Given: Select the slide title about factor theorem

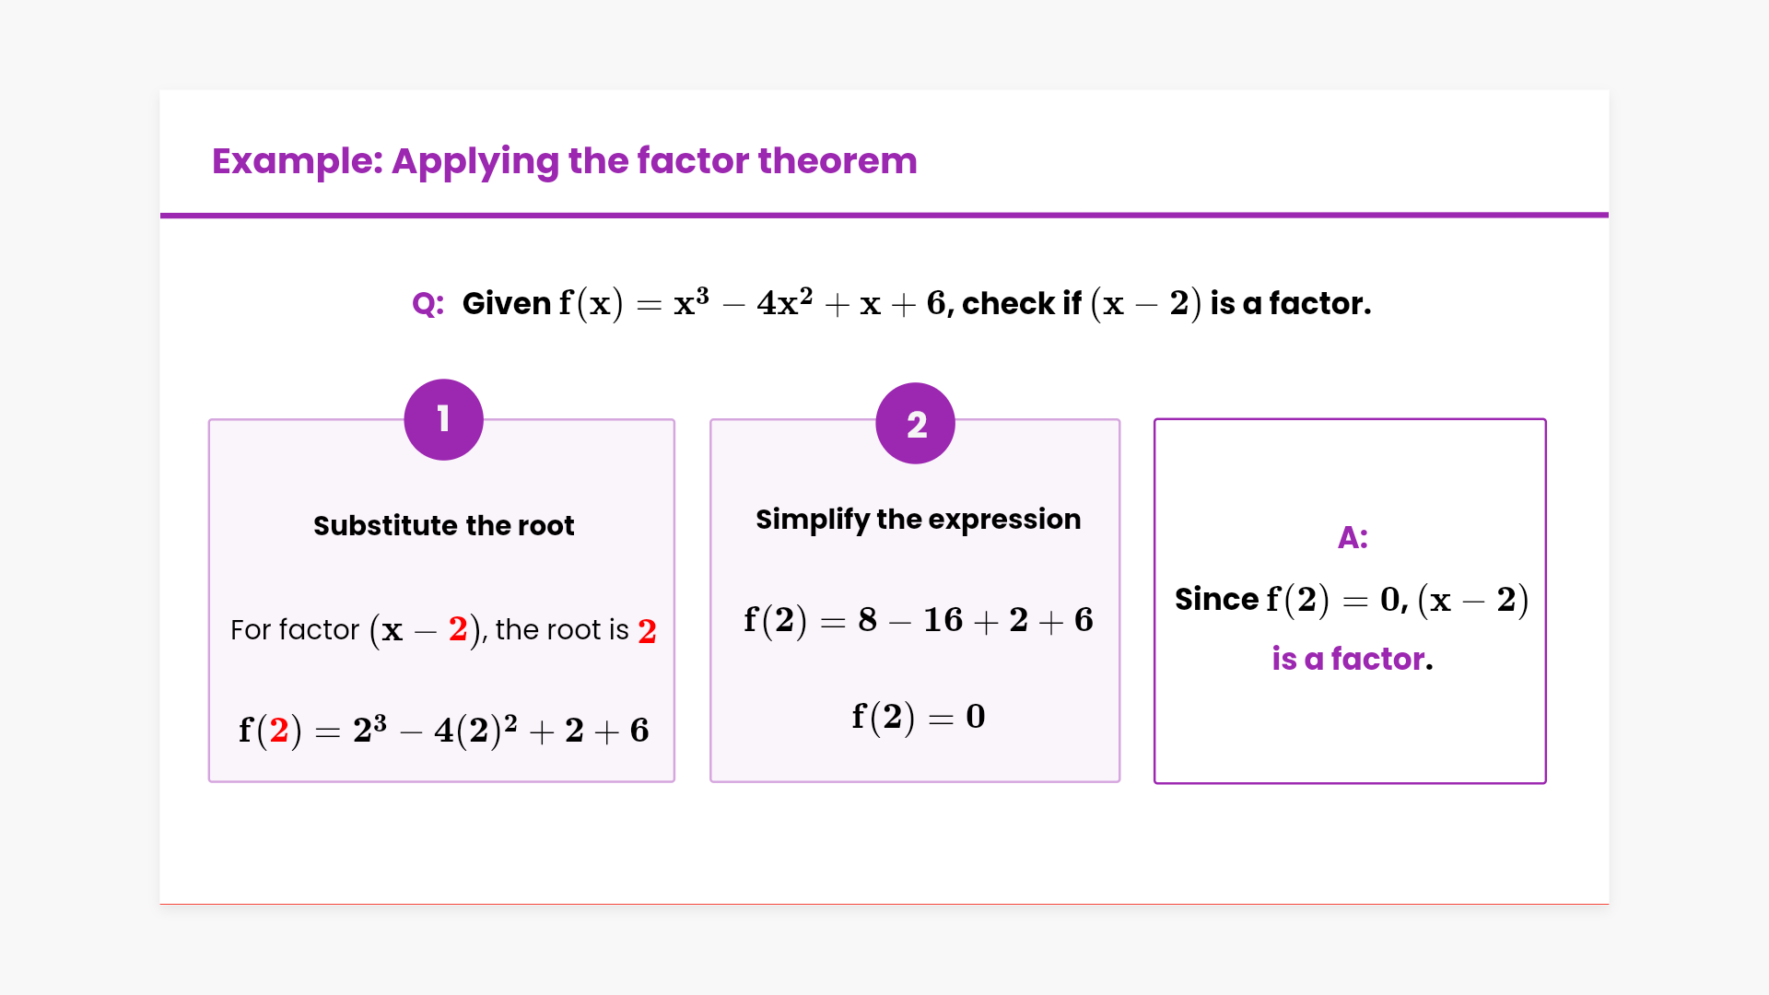Looking at the screenshot, I should (x=564, y=161).
